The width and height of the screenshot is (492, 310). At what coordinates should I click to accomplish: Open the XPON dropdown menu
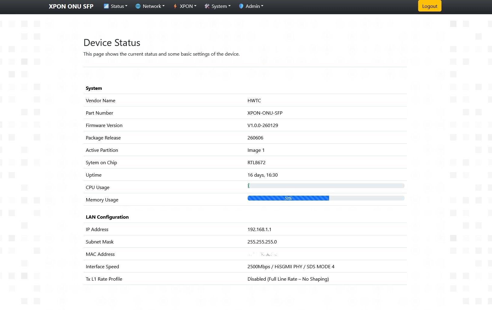click(x=185, y=6)
